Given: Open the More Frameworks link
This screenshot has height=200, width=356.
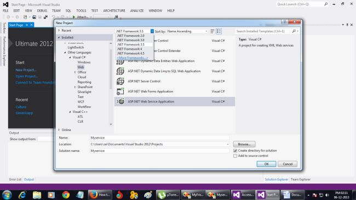Looking at the screenshot, I should pyautogui.click(x=133, y=58).
